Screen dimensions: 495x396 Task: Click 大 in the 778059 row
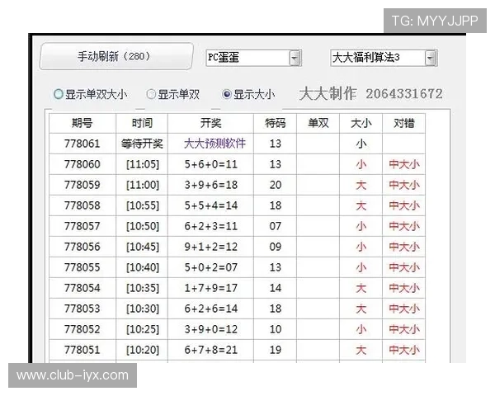click(x=361, y=185)
